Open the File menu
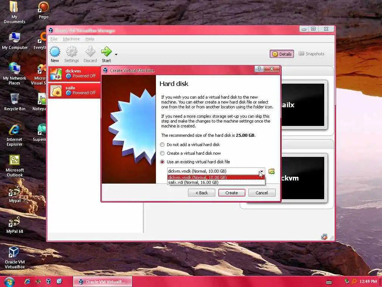 tap(54, 39)
